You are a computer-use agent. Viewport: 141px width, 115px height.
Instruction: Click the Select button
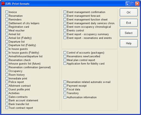(129, 33)
